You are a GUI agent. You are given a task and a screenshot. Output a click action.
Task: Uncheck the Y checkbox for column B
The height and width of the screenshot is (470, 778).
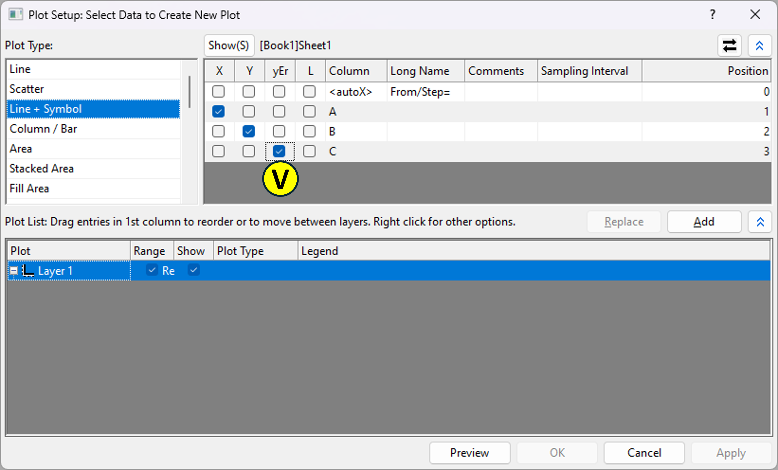248,131
